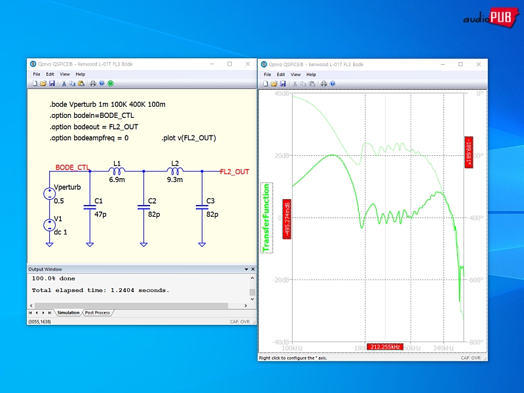
Task: Jump to last tab with tab-scroll arrow
Action: (x=50, y=313)
